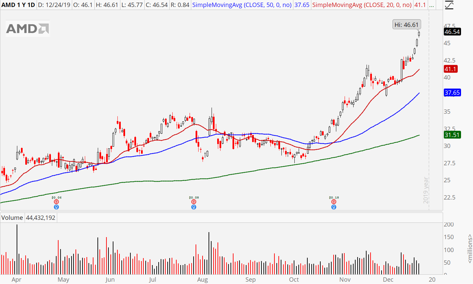473x284 pixels.
Task: Click the blue 37.65 price axis tag
Action: (452, 93)
